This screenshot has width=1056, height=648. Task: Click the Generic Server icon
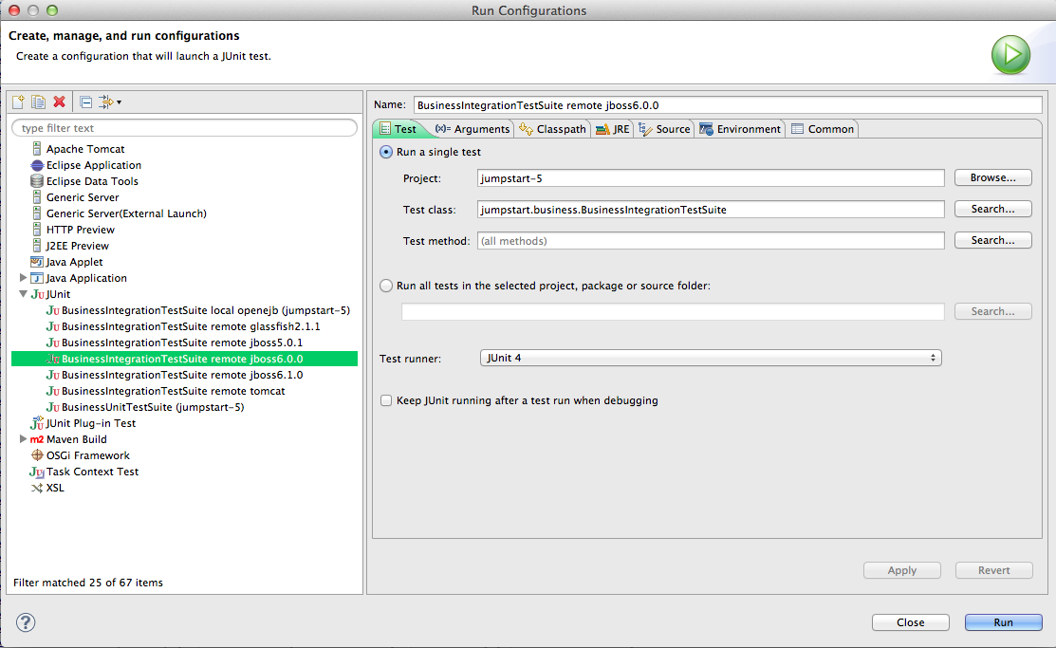(x=37, y=197)
